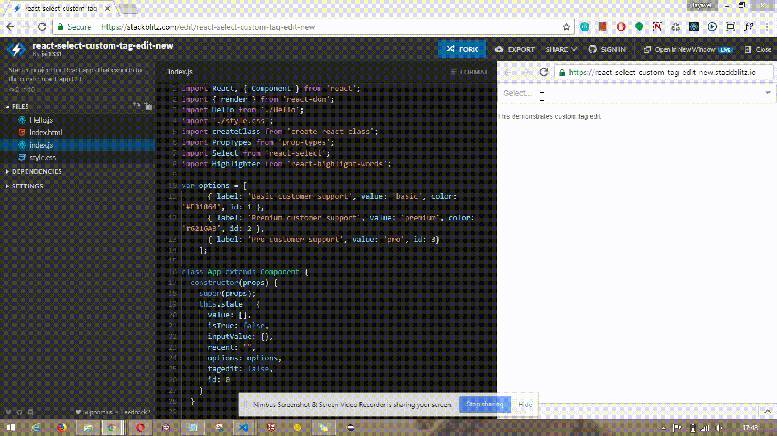
Task: Create a new file in the FILES panel
Action: [137, 106]
